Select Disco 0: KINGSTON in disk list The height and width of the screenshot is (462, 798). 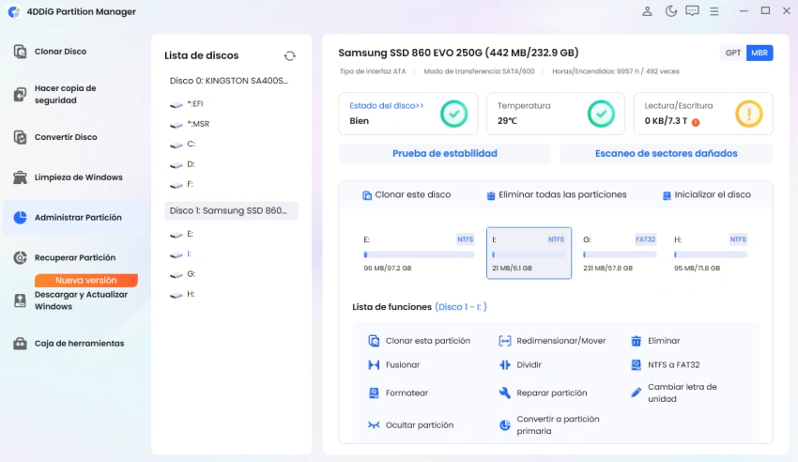pyautogui.click(x=231, y=81)
